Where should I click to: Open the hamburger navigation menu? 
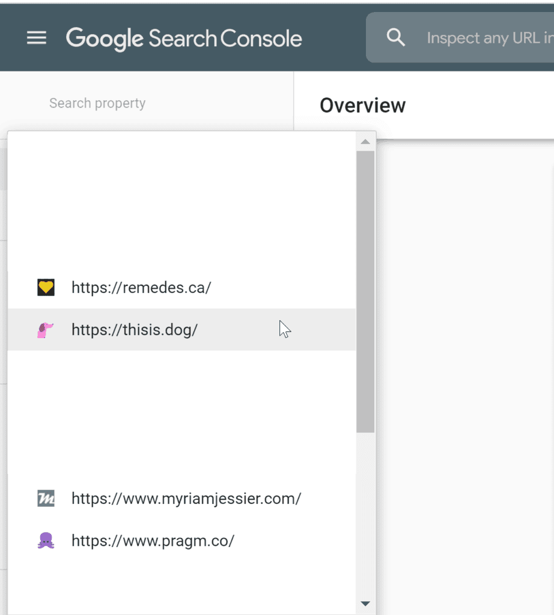point(37,38)
